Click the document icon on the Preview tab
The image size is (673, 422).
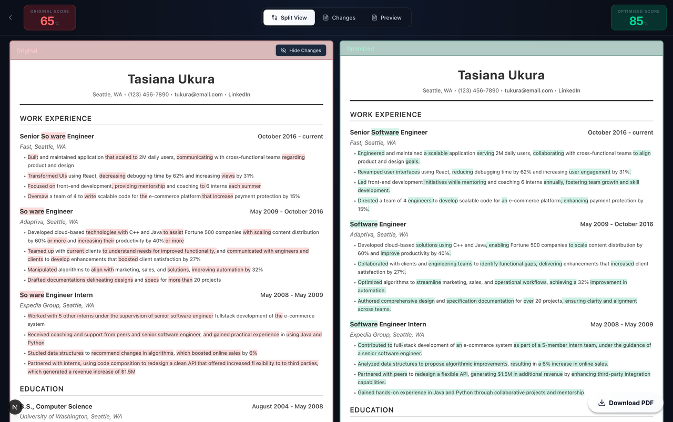(x=374, y=17)
